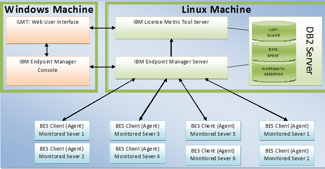Select the IBM Endpoint Manager Console box
This screenshot has width=325, height=169.
48,70
